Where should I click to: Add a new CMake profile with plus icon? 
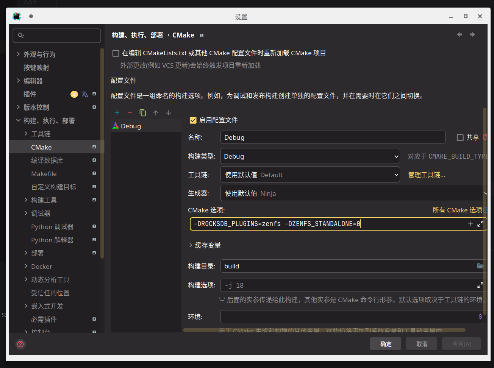[117, 113]
